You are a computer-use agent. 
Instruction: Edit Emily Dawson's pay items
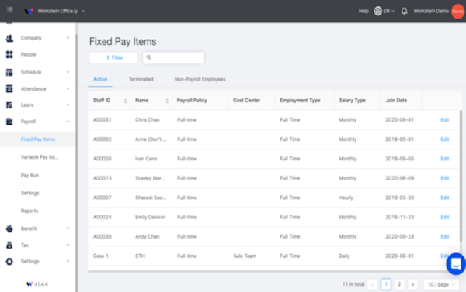(444, 217)
